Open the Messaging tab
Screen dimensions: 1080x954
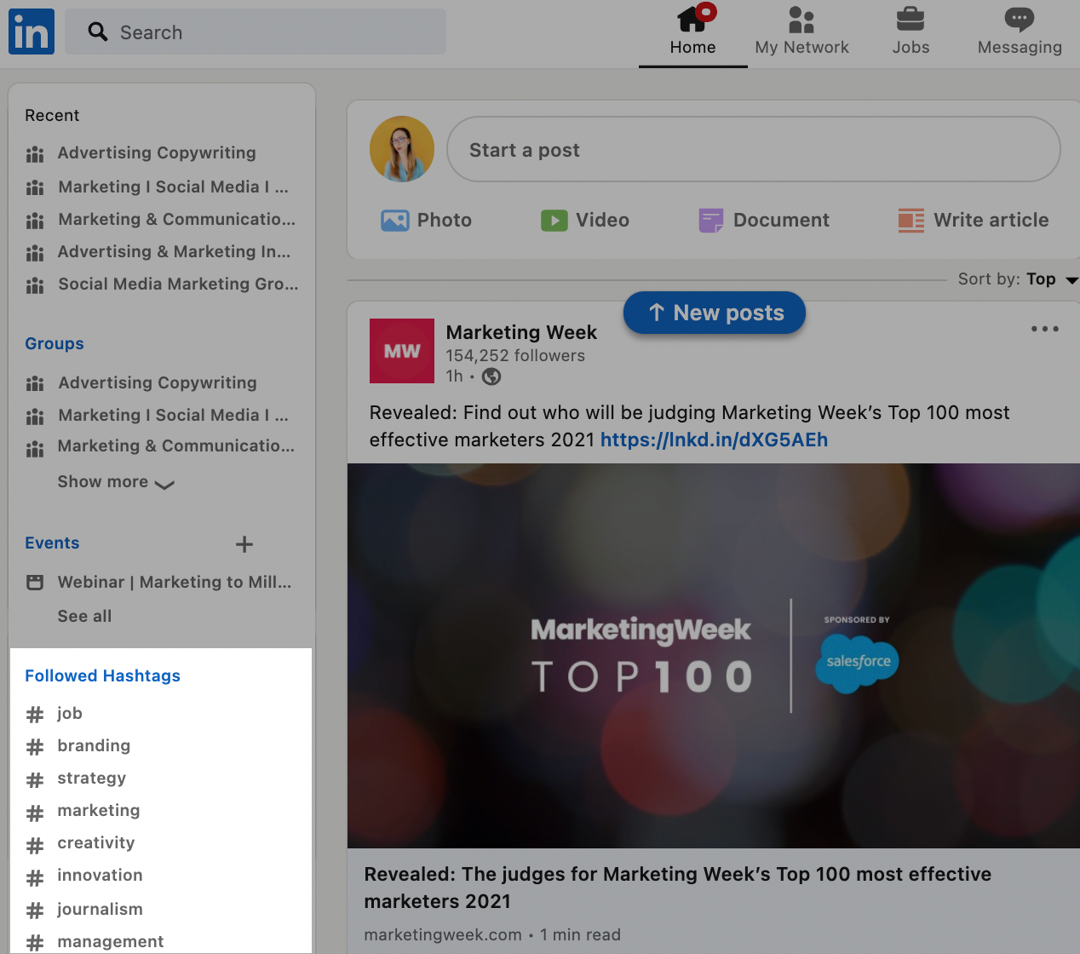(x=1020, y=32)
